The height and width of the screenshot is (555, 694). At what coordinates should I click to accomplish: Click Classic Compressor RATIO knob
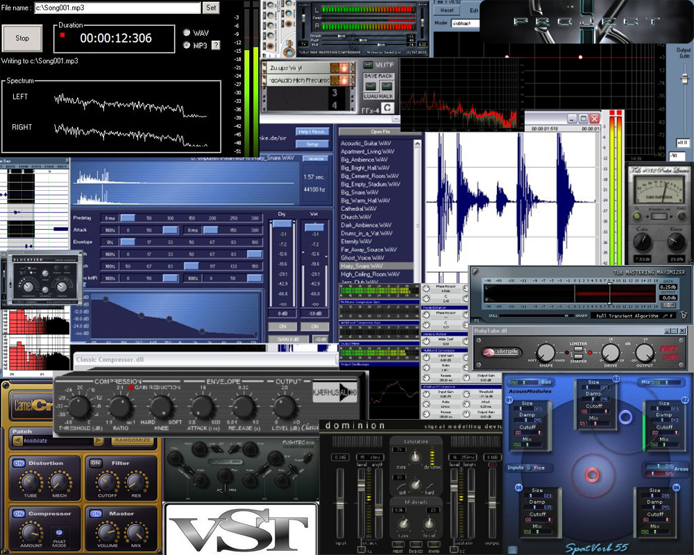coord(120,407)
